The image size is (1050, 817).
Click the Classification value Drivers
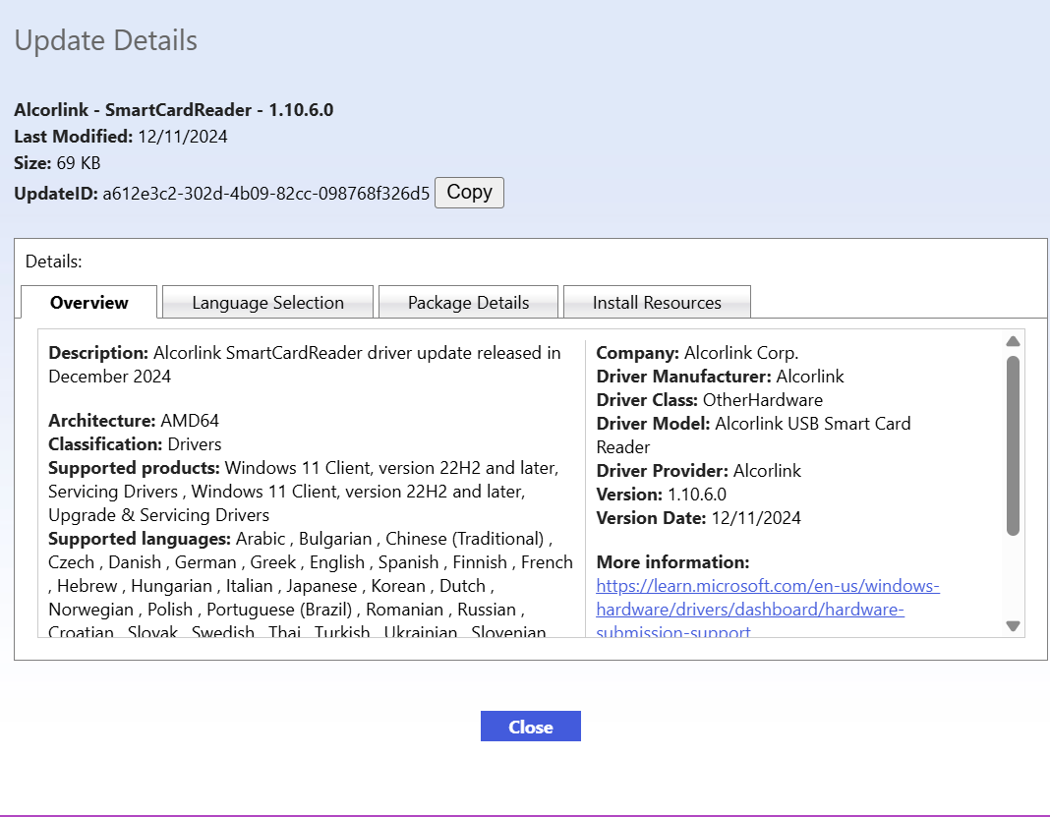point(195,444)
